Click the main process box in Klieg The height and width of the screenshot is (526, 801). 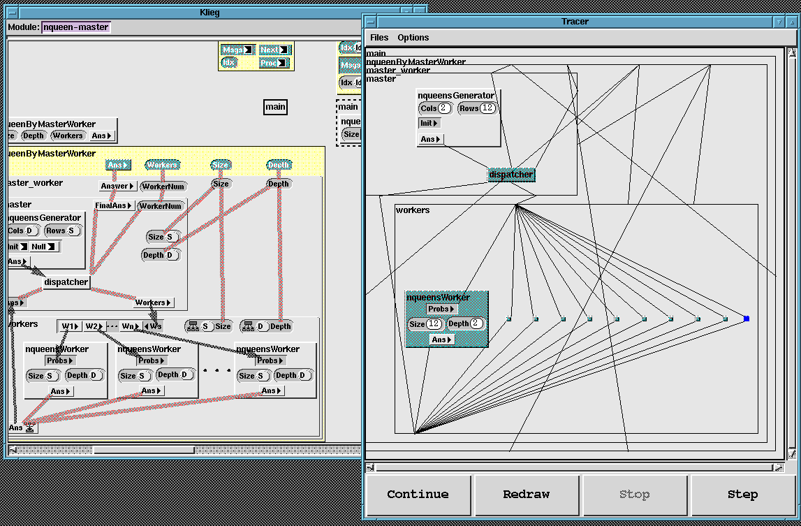click(275, 107)
